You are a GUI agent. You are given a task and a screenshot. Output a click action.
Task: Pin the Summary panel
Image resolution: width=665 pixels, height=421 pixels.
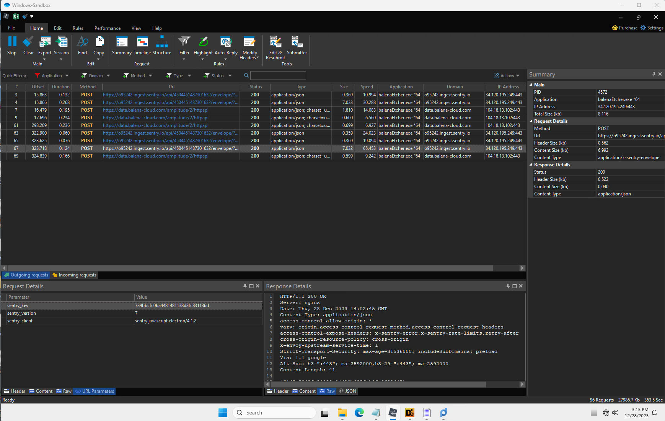[x=654, y=74]
